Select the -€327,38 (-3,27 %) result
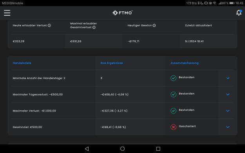Screen dimensions: 245x153 click(114, 111)
